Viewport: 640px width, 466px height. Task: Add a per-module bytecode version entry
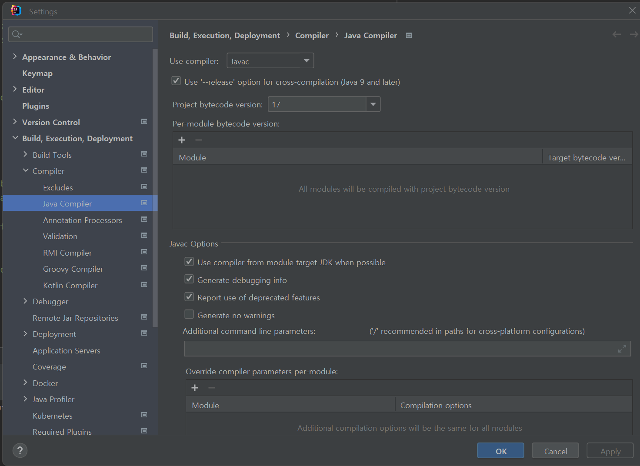(x=182, y=140)
